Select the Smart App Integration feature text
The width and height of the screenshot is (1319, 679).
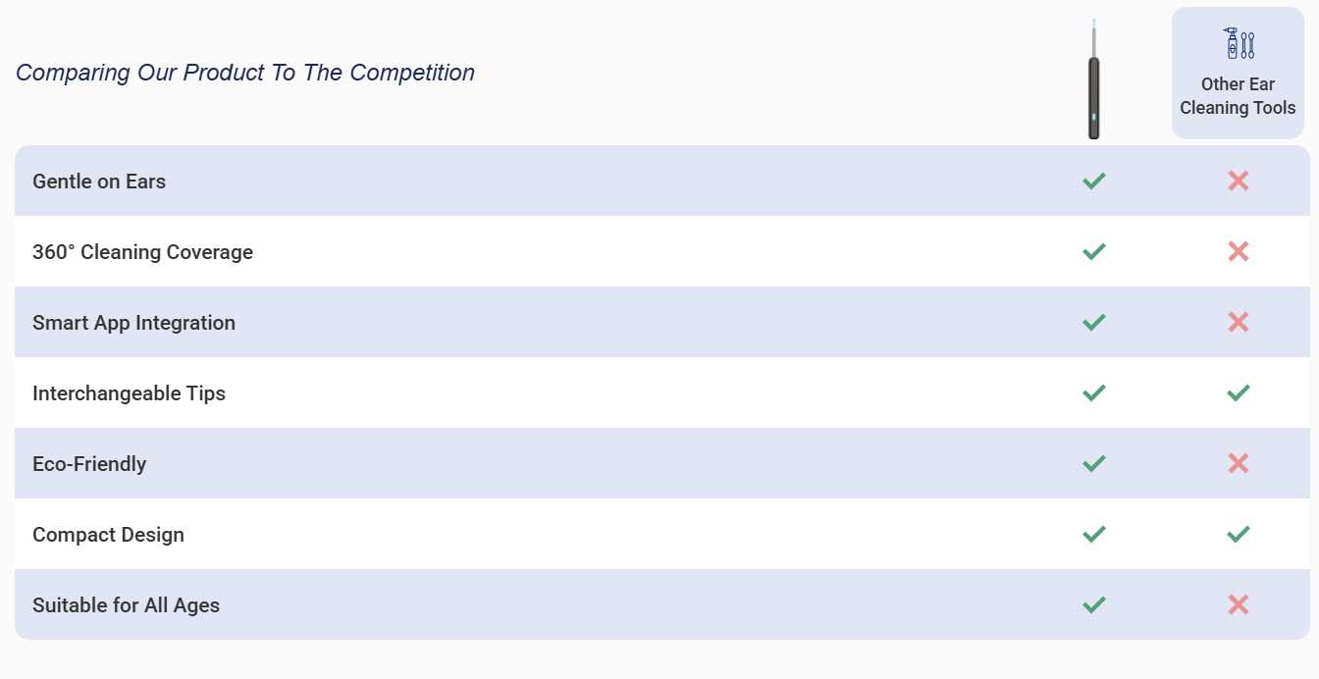(133, 323)
